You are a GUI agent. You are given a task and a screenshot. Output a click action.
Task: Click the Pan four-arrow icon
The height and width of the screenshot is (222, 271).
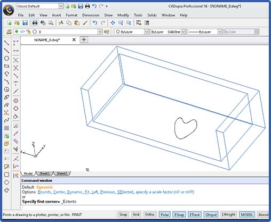pos(113,23)
